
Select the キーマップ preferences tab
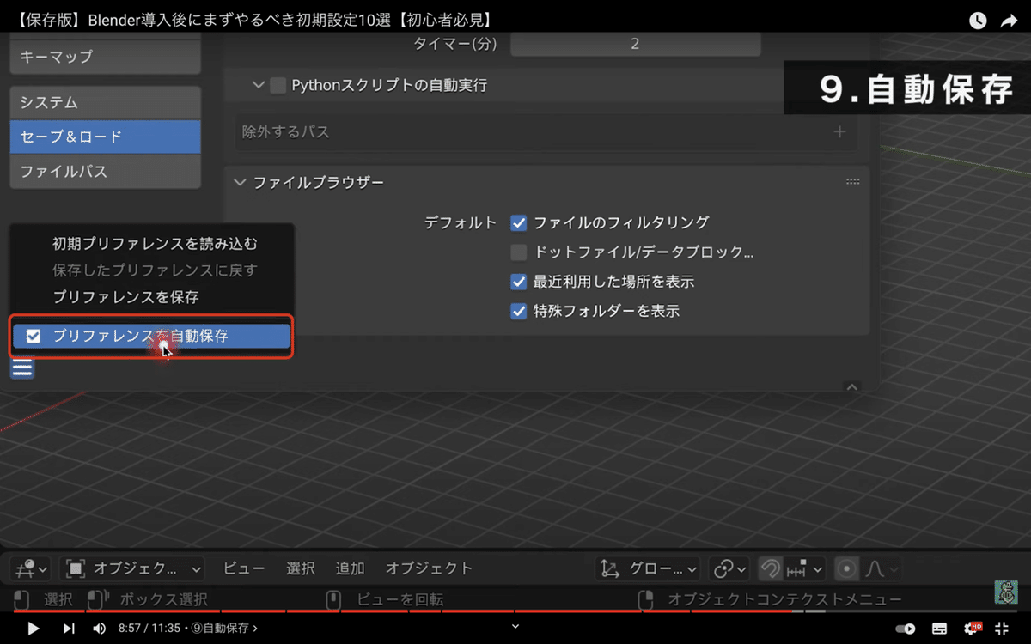(105, 57)
